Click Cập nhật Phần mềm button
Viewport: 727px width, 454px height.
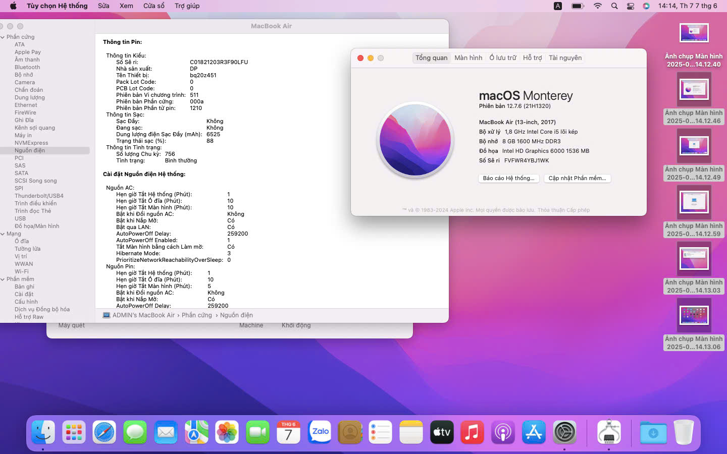point(577,178)
